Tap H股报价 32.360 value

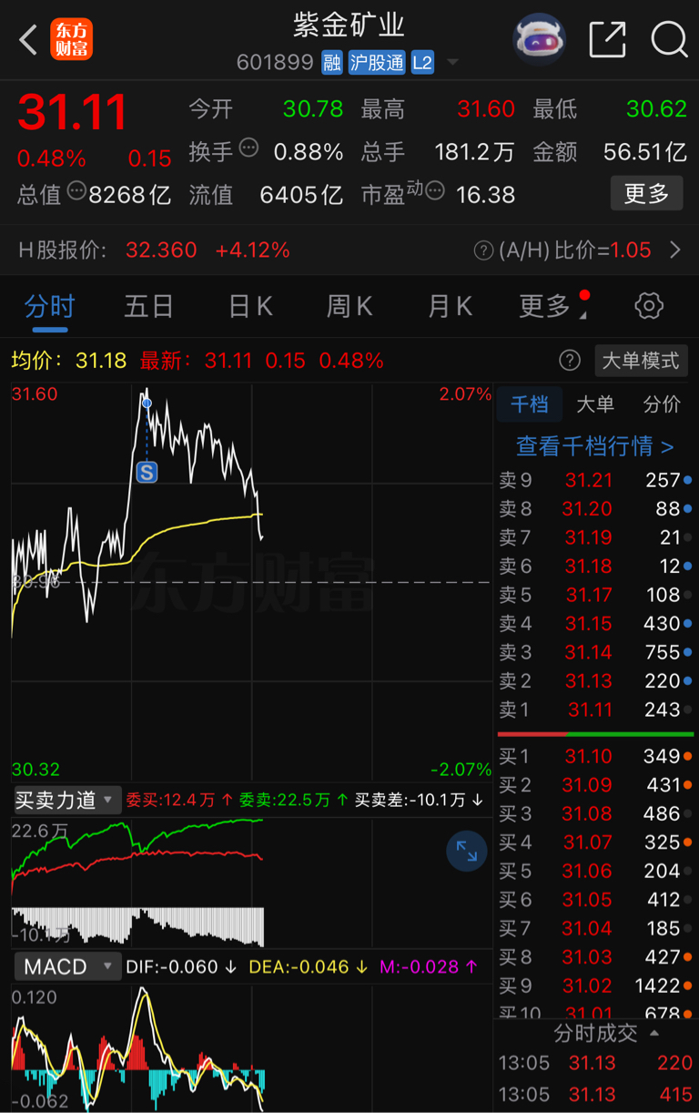161,250
